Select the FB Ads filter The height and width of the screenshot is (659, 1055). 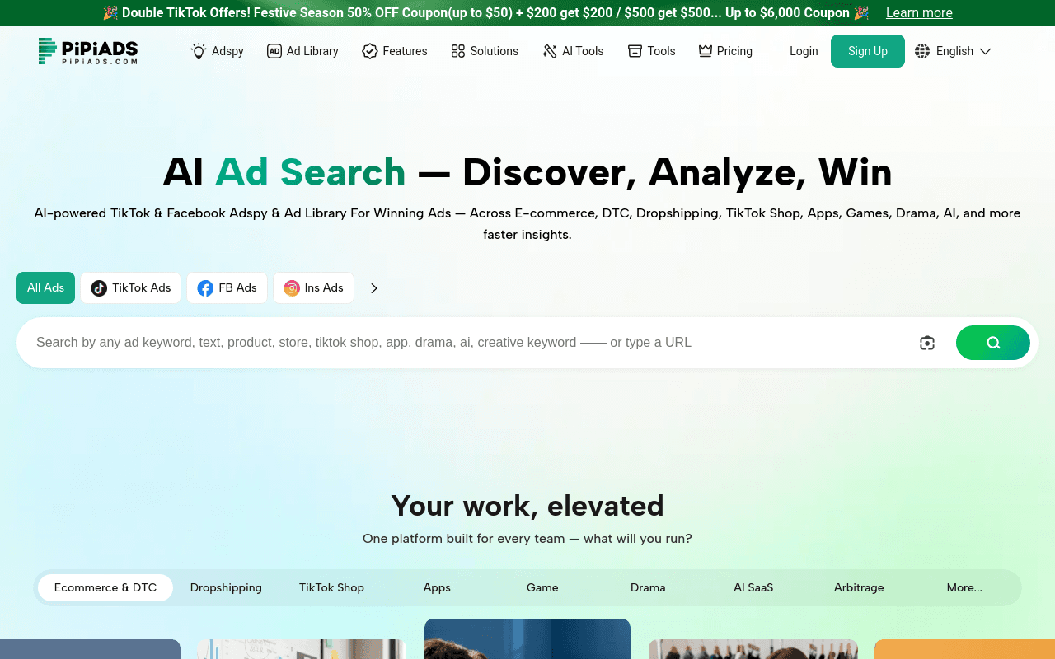227,288
